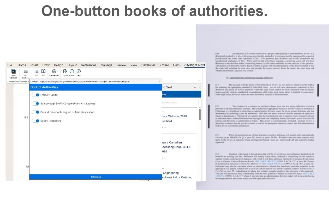The width and height of the screenshot is (334, 208).
Task: Open the About info icon
Action: click(x=72, y=73)
